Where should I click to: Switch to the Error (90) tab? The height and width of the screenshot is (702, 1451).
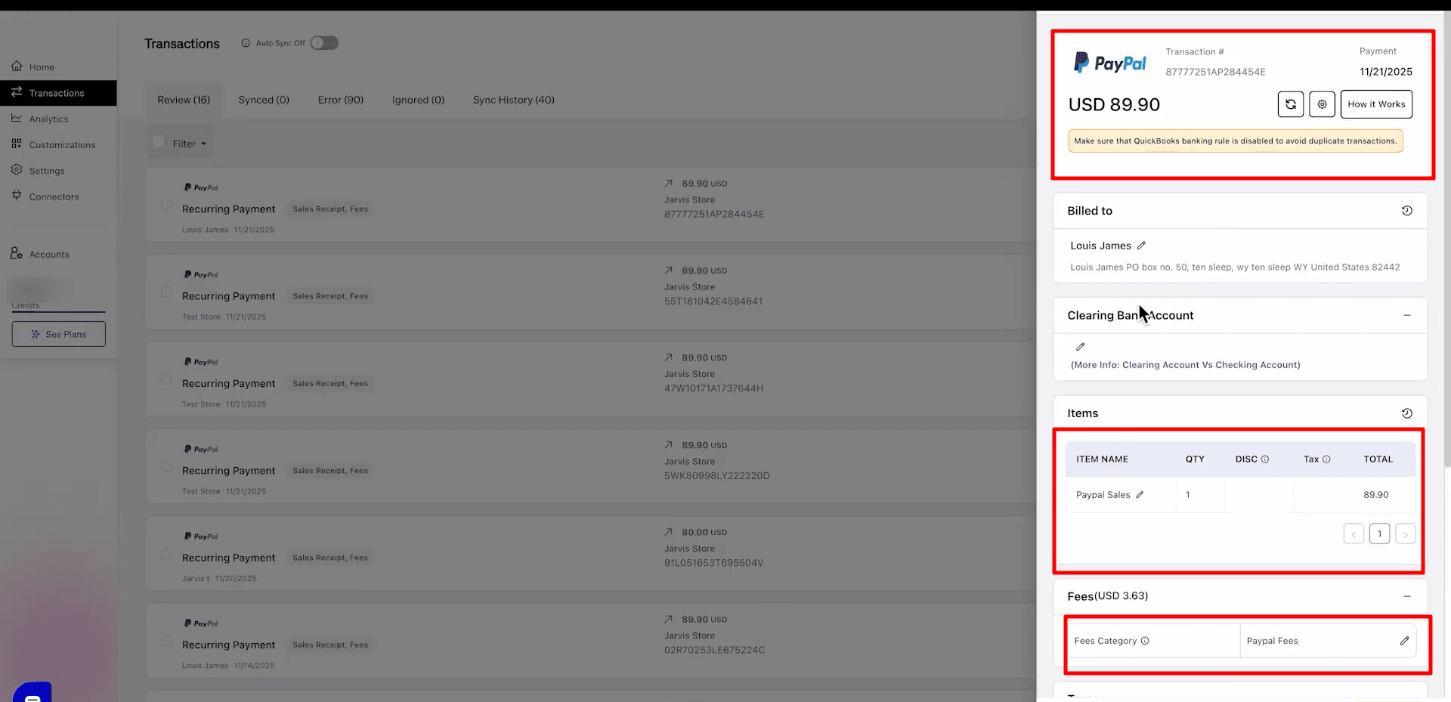(341, 100)
